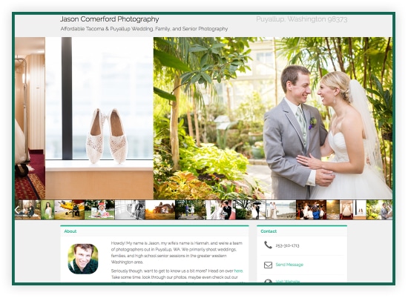Select the About section header
The image size is (408, 298).
tap(70, 231)
